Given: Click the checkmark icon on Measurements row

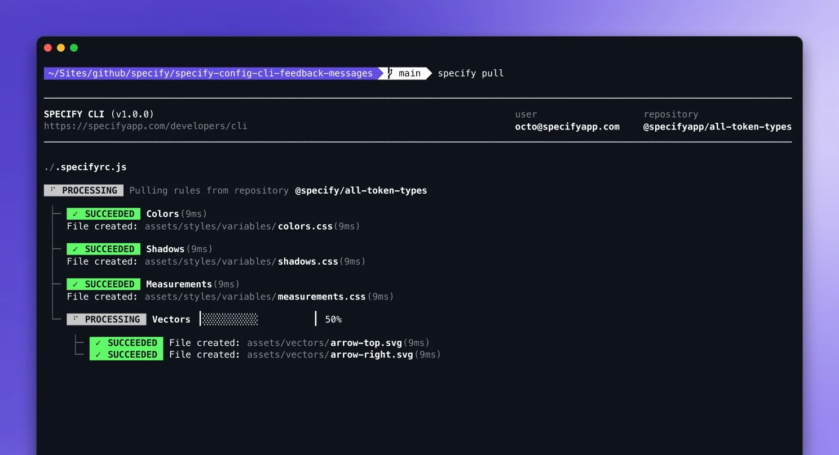Looking at the screenshot, I should pos(76,284).
